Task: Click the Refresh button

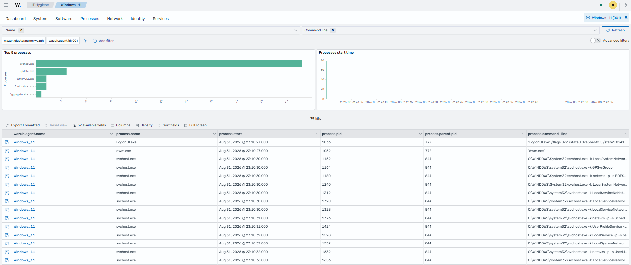Action: point(615,30)
